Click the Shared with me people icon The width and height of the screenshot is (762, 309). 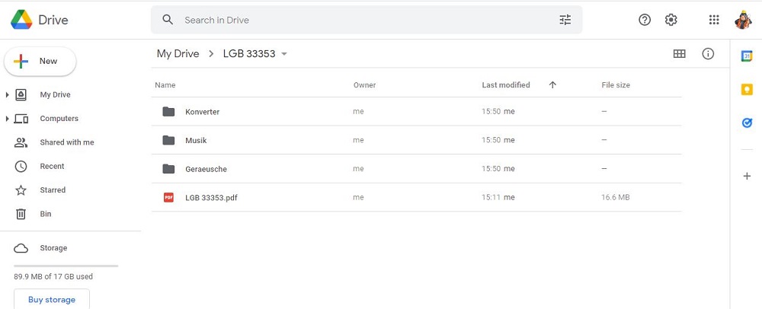[x=21, y=142]
